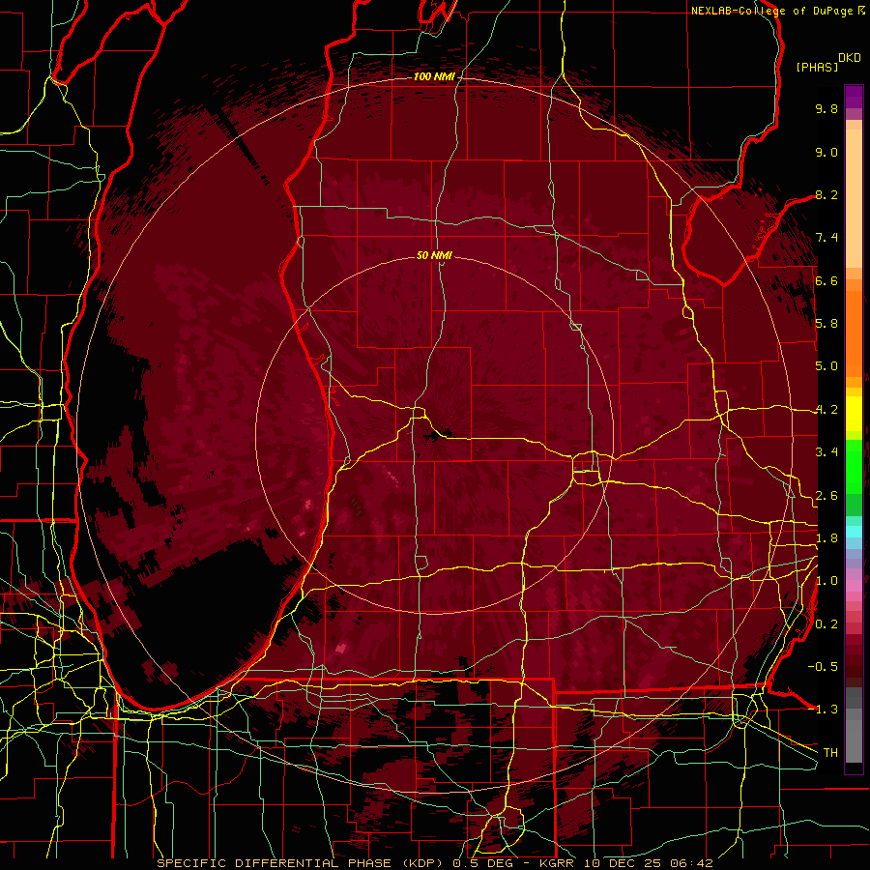Image resolution: width=870 pixels, height=870 pixels.
Task: Click the 5.0 value on the color scale
Action: point(826,366)
